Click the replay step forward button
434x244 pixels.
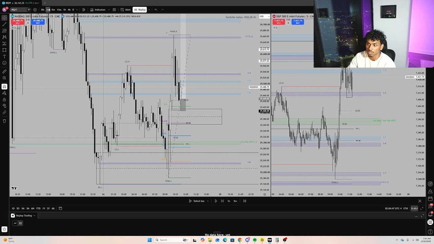point(222,201)
